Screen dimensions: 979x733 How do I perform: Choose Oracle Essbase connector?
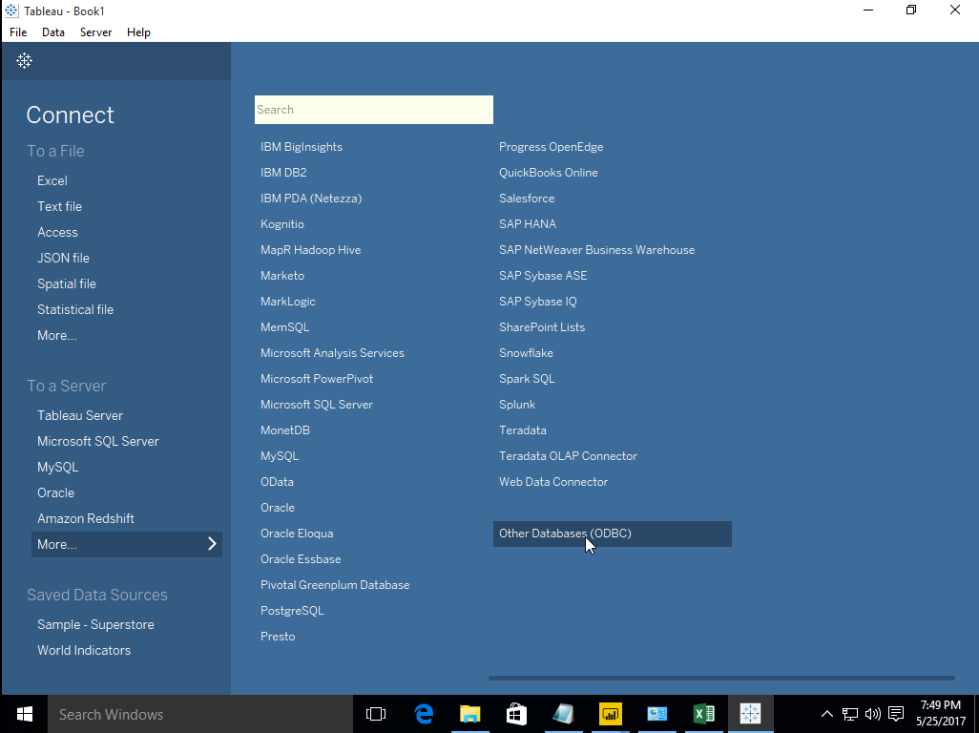point(301,559)
